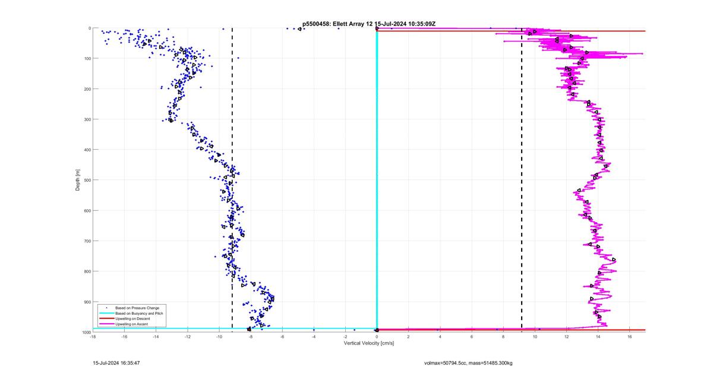
Task: Click the '15-Jul-2024 16:35:47' timestamp text
Action: click(x=116, y=362)
